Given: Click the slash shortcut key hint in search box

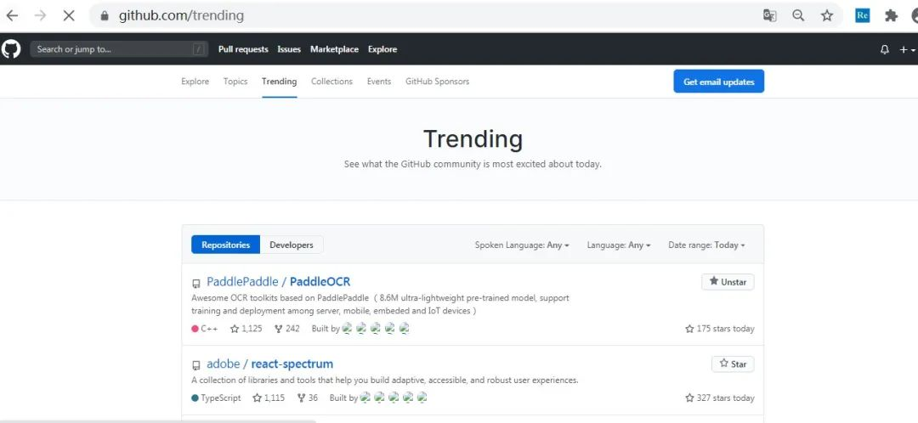Looking at the screenshot, I should [x=198, y=49].
